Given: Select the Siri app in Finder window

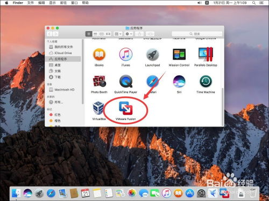Looking at the screenshot, I should (179, 81).
